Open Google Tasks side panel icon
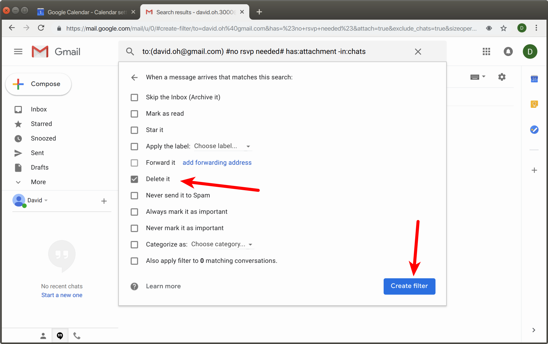Viewport: 548px width, 344px height. tap(534, 130)
